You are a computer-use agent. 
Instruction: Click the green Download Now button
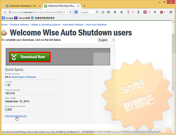click(x=30, y=57)
